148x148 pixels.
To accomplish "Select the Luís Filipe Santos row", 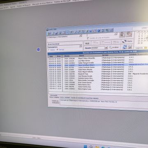I will 98,60.
